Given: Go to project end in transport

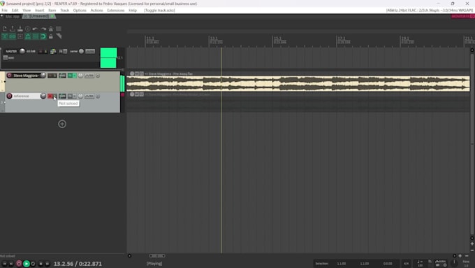Looking at the screenshot, I should [11, 264].
